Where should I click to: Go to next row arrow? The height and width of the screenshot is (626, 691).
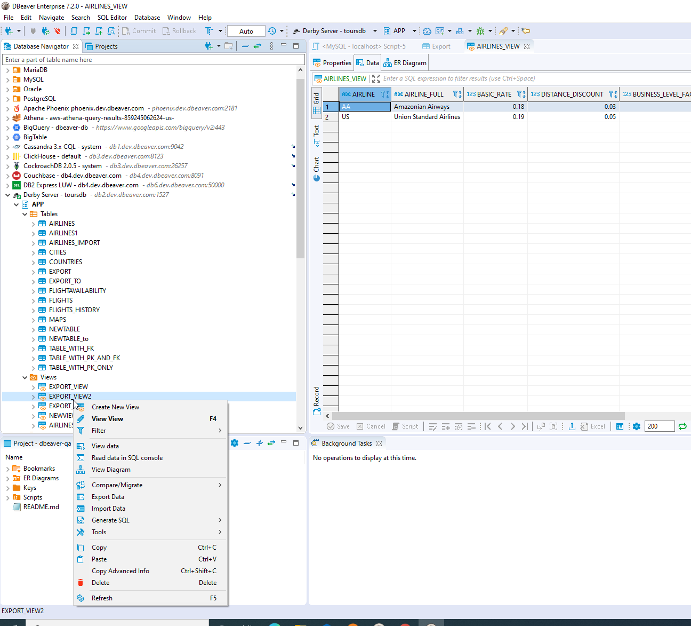click(513, 426)
